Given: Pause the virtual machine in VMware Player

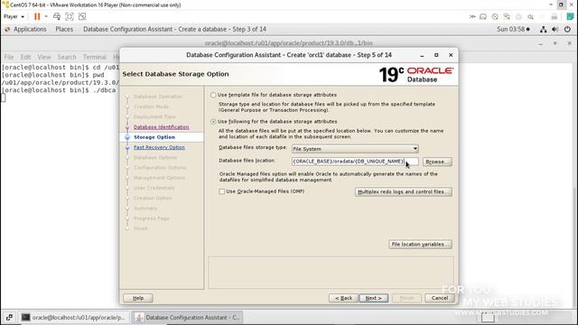Looking at the screenshot, I should coord(37,16).
